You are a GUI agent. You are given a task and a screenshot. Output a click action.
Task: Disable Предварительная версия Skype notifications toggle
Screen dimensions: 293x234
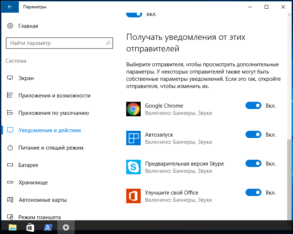[253, 163]
